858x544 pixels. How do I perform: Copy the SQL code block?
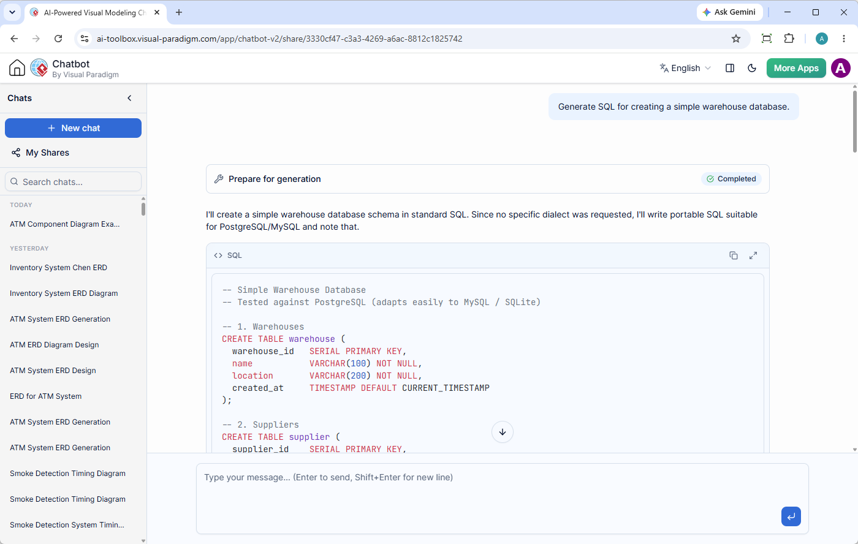[734, 255]
